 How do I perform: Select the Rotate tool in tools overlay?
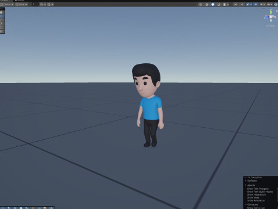click(x=2, y=20)
